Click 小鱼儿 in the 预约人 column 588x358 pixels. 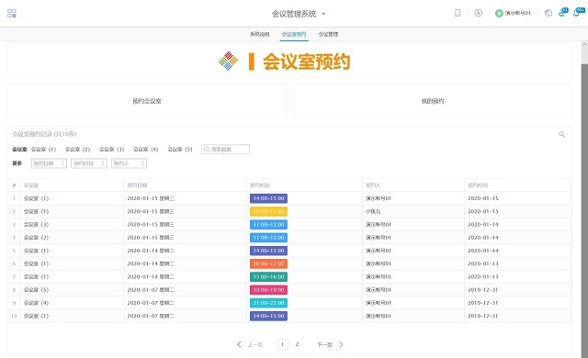[373, 211]
